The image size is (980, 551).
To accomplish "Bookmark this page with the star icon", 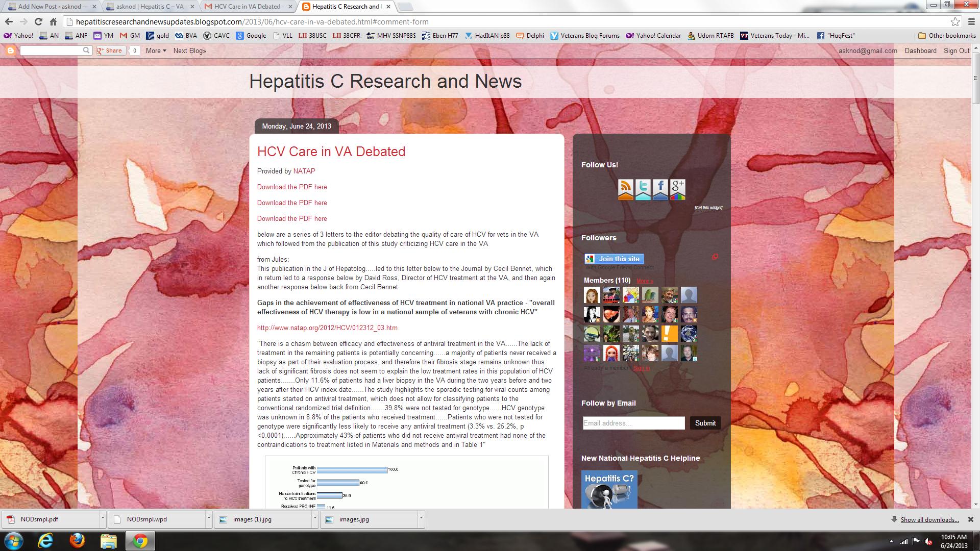I will pos(955,21).
